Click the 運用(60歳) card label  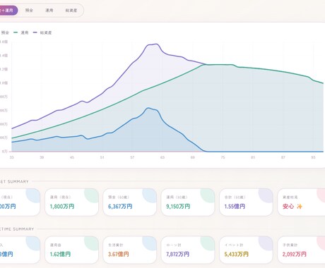(x=177, y=197)
